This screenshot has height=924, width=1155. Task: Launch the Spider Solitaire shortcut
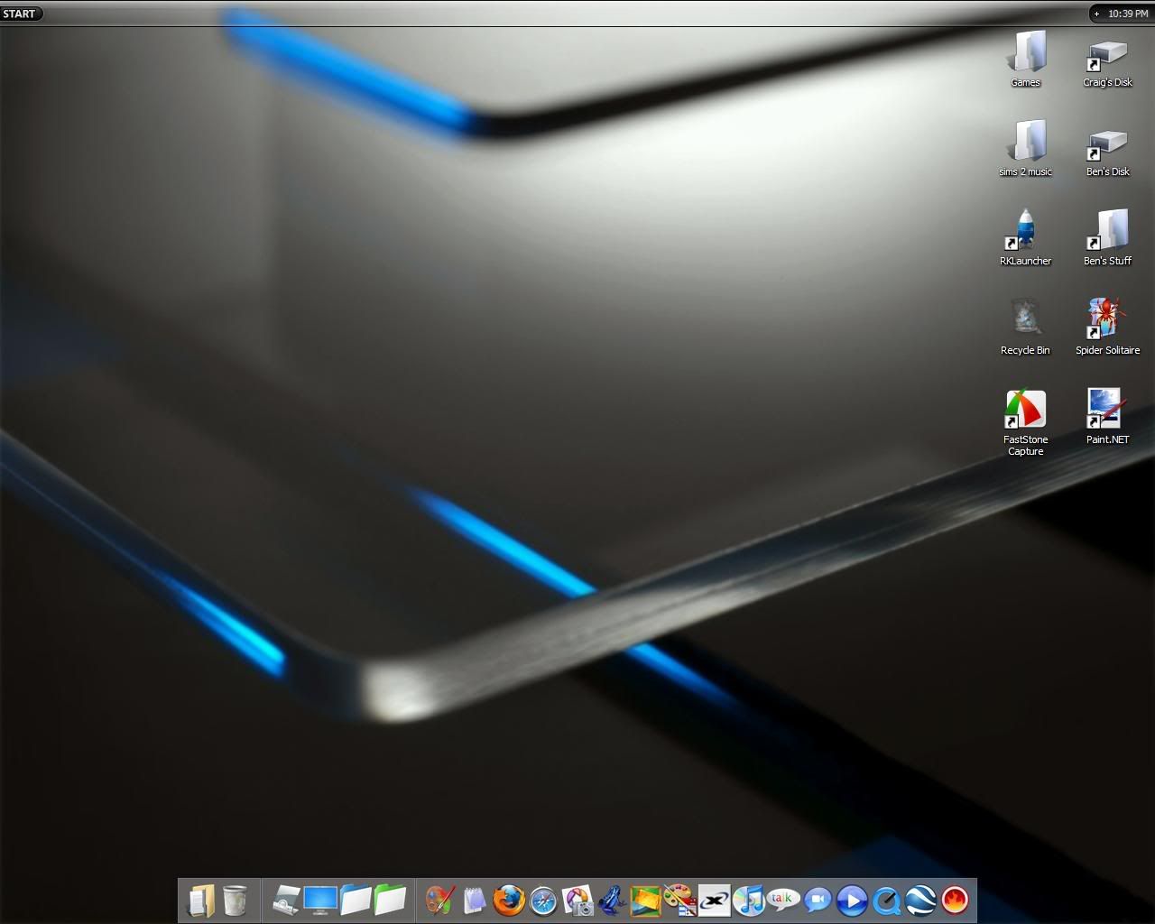(x=1107, y=327)
